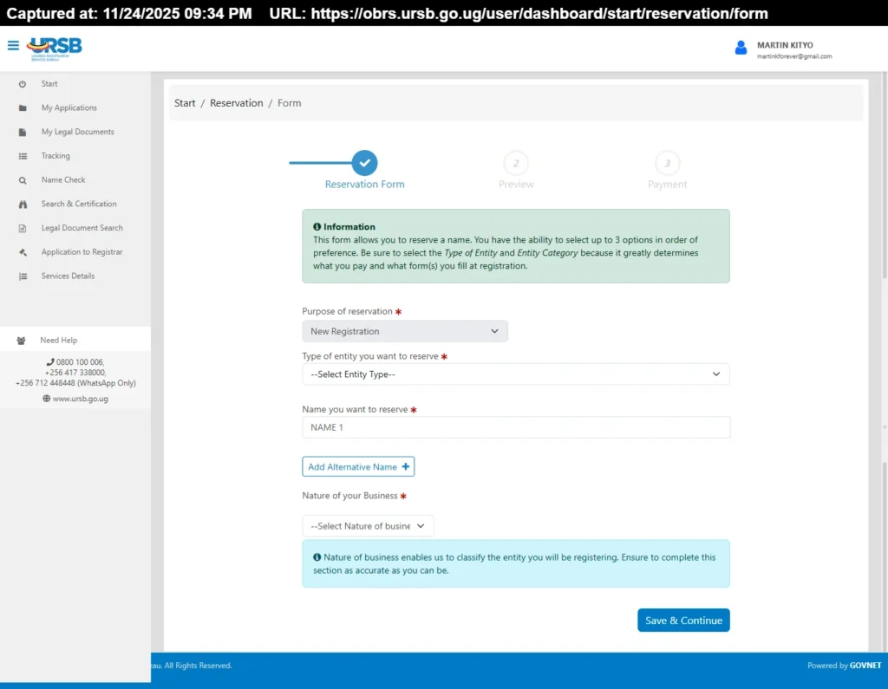Click the Save & Continue button
888x689 pixels.
click(682, 620)
